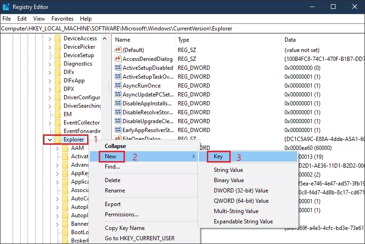Click the DIFx folder icon
Viewport: 365px width, 244px height.
pos(58,72)
